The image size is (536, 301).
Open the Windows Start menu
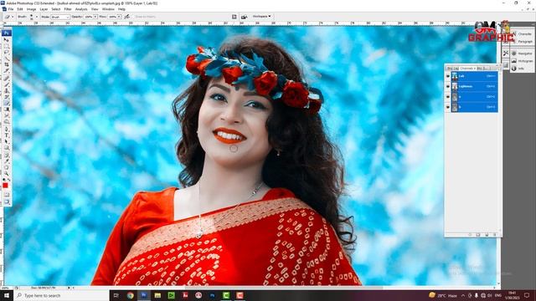[7, 295]
